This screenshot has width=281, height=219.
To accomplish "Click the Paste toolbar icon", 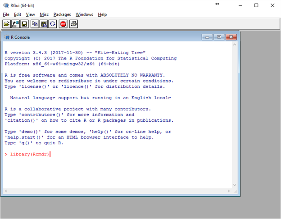I will point(44,24).
